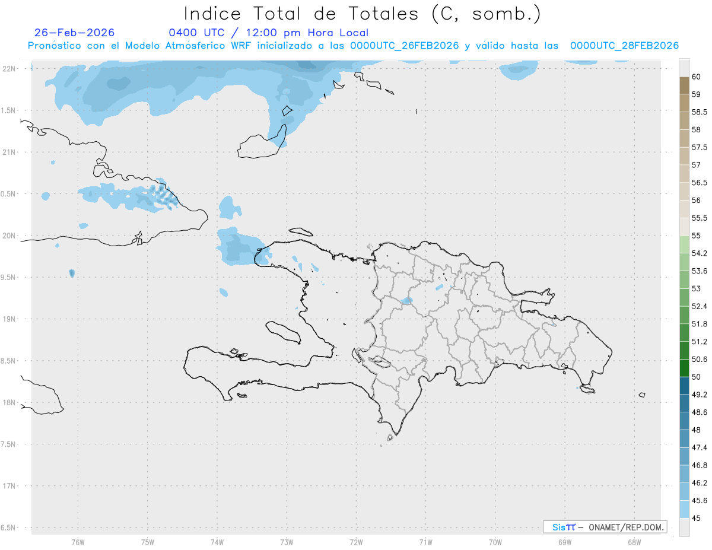
Task: Click the "60" label on the color scale
Action: (x=696, y=77)
